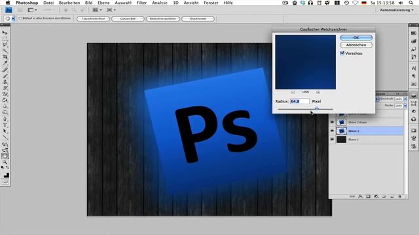The image size is (419, 235).
Task: Click the Time Machine icon in menu bar
Action: 346,3
